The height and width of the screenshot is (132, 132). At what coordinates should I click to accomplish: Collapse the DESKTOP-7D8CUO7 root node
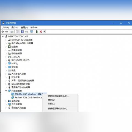3,37
